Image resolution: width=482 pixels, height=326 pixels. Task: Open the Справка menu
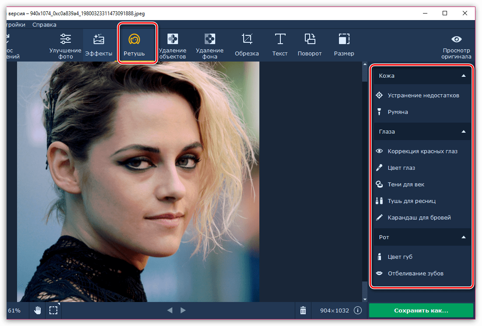44,24
